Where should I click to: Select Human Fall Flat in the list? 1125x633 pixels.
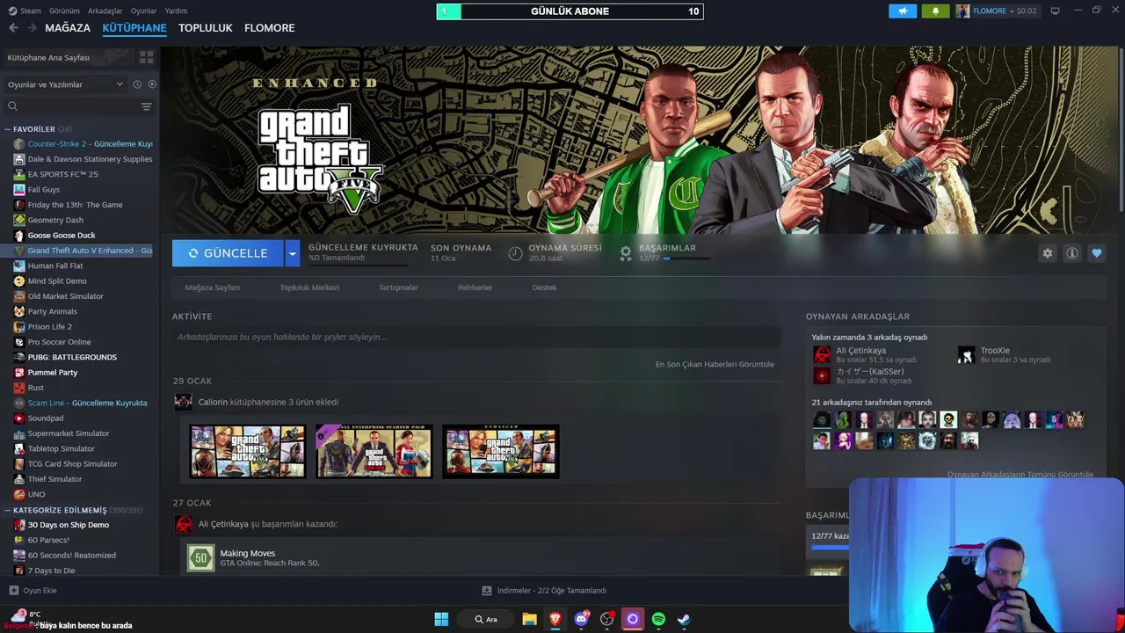tap(48, 266)
